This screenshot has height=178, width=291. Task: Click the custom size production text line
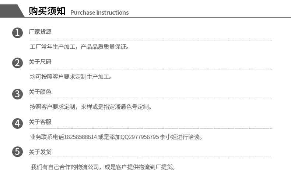coord(71,77)
